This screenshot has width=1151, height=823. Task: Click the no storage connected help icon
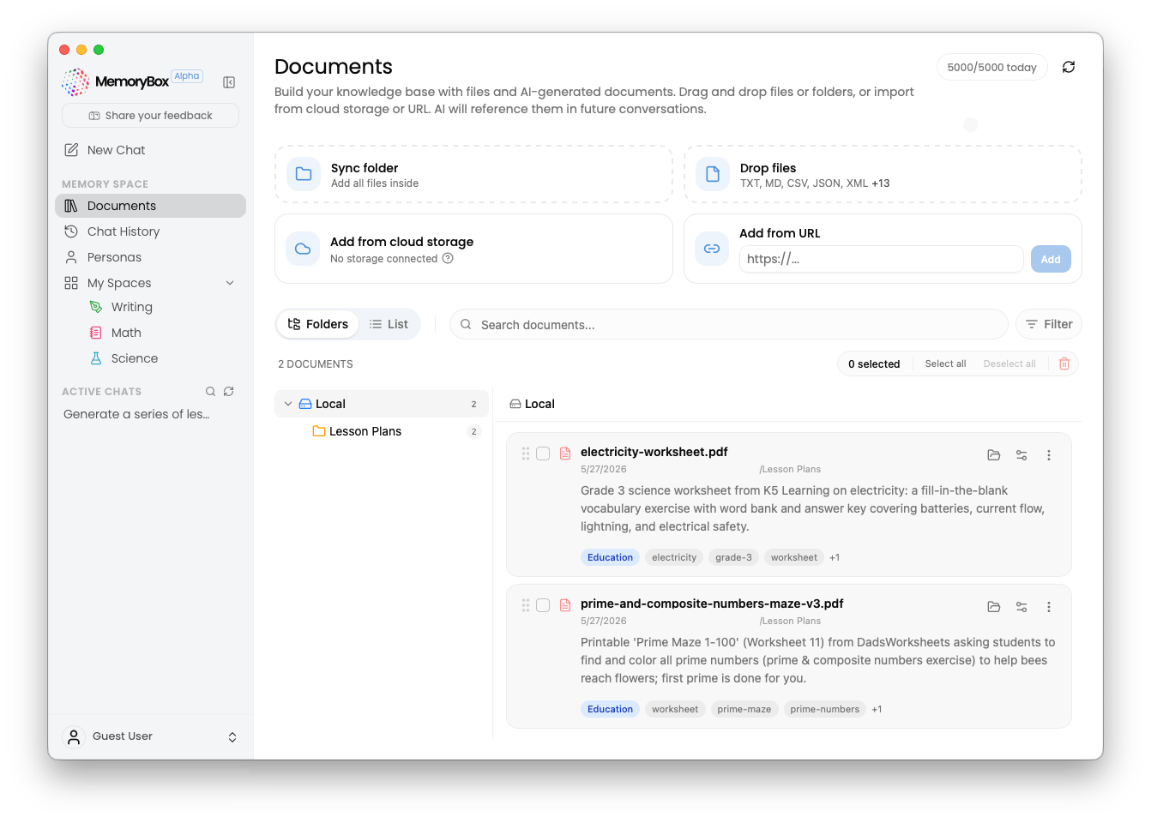[x=448, y=258]
